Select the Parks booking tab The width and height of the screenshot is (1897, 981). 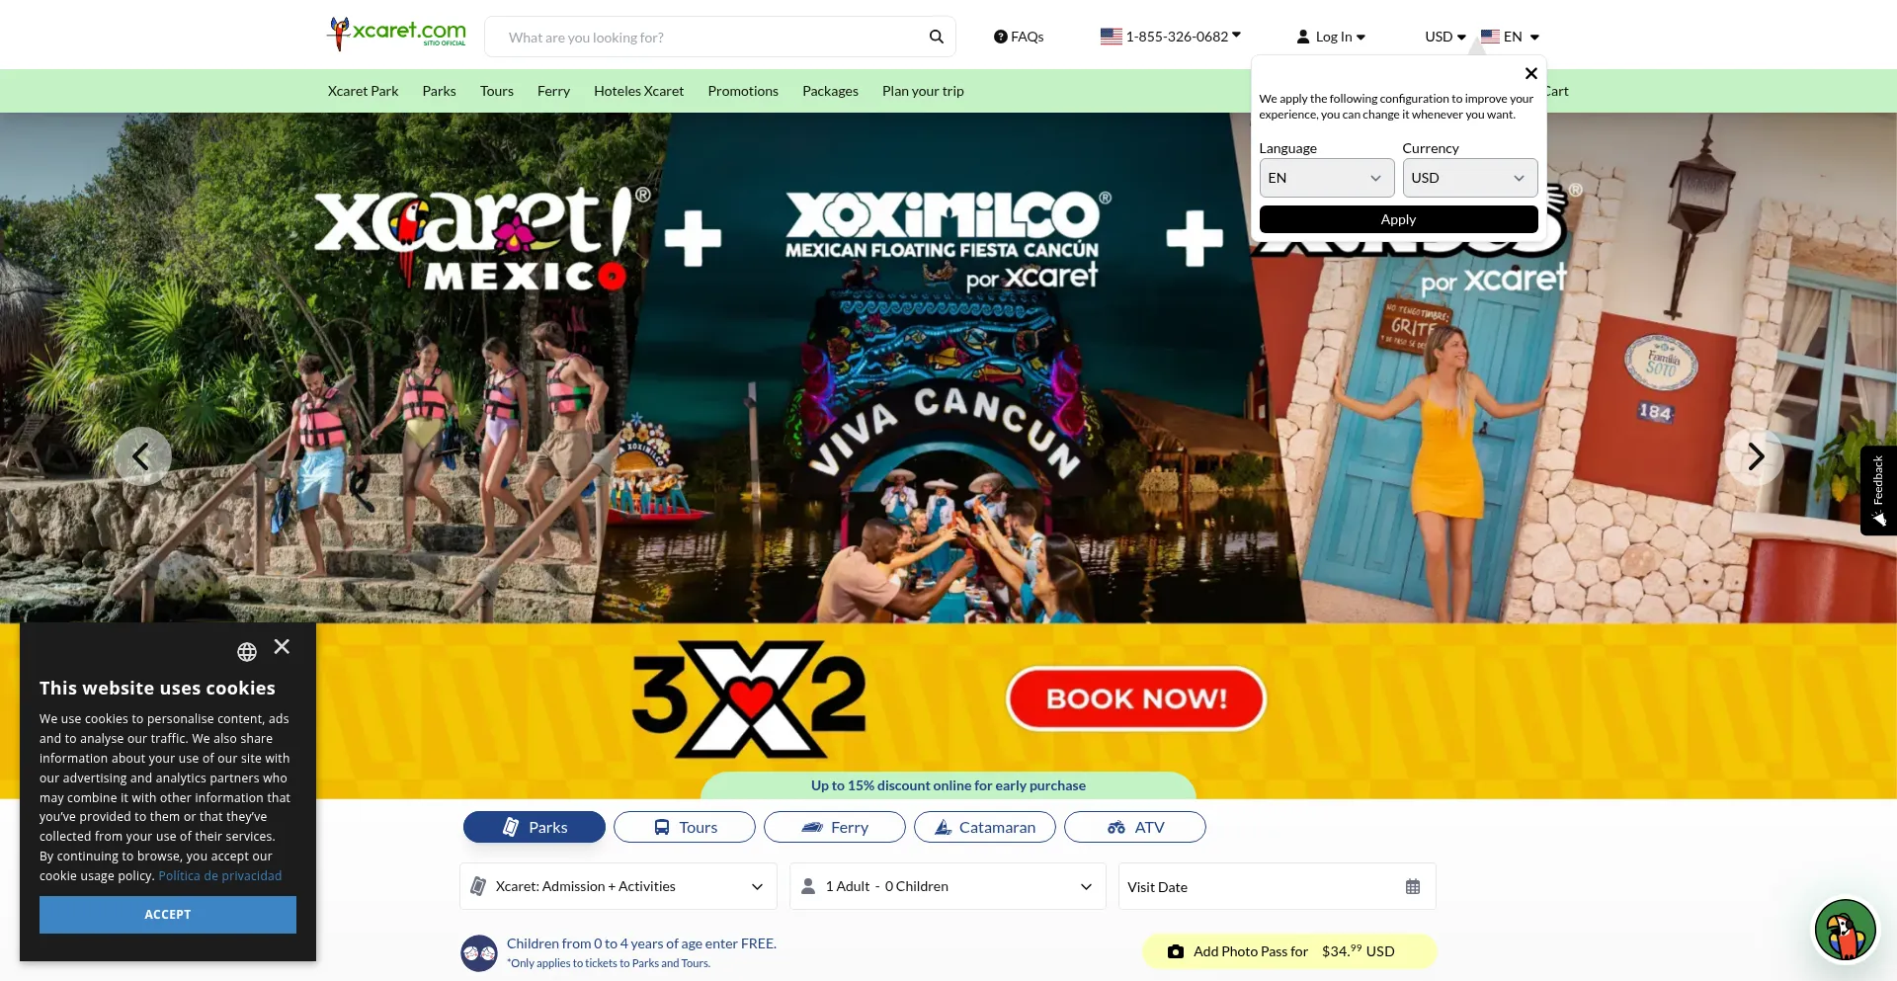point(535,827)
